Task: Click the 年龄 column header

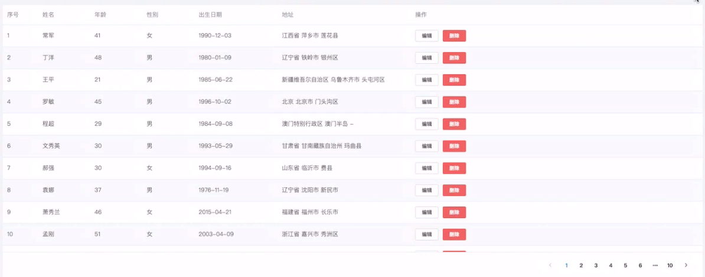Action: point(100,15)
